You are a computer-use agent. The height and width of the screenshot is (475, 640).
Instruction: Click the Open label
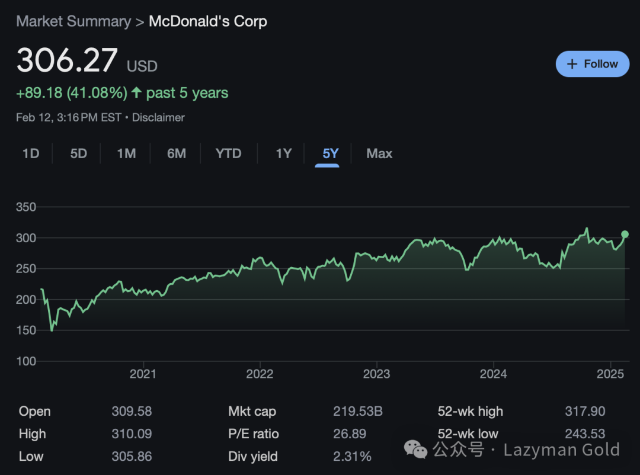pos(35,412)
